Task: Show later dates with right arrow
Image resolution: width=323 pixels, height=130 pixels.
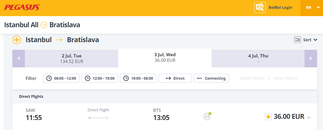Action: coord(311,59)
